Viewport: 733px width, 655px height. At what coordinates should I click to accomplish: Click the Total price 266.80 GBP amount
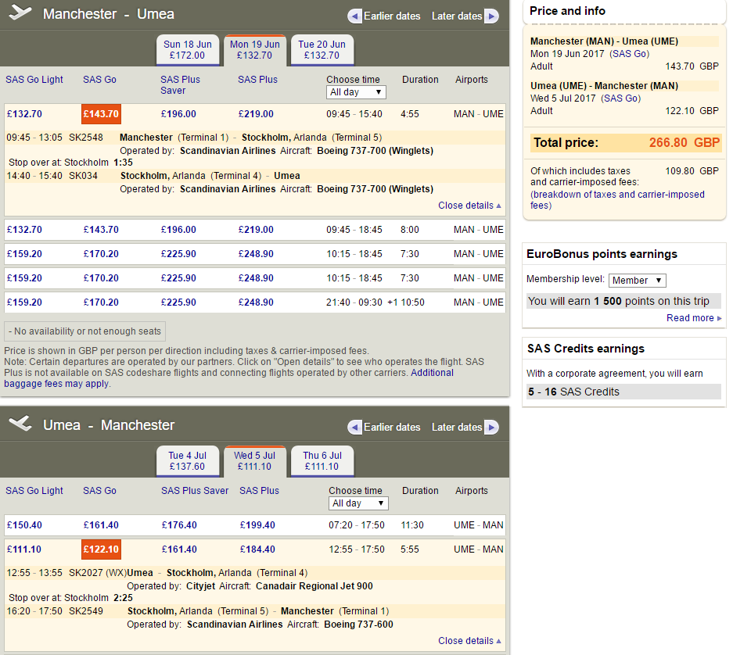684,143
